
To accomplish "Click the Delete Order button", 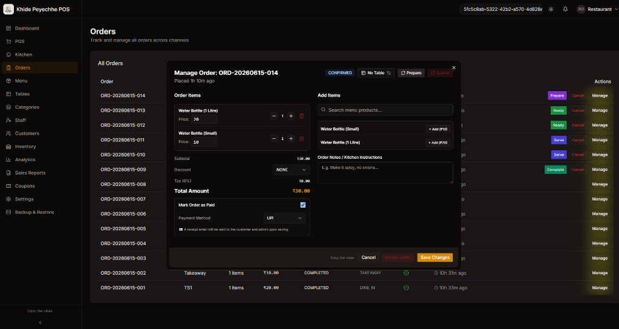I will click(398, 257).
